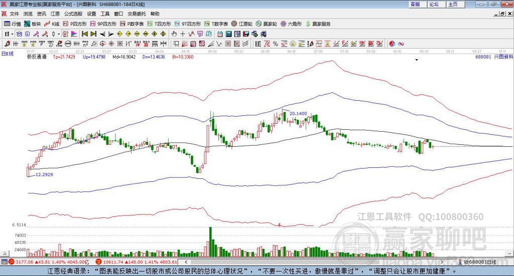Click the 20.1400 high price marker

pos(298,114)
